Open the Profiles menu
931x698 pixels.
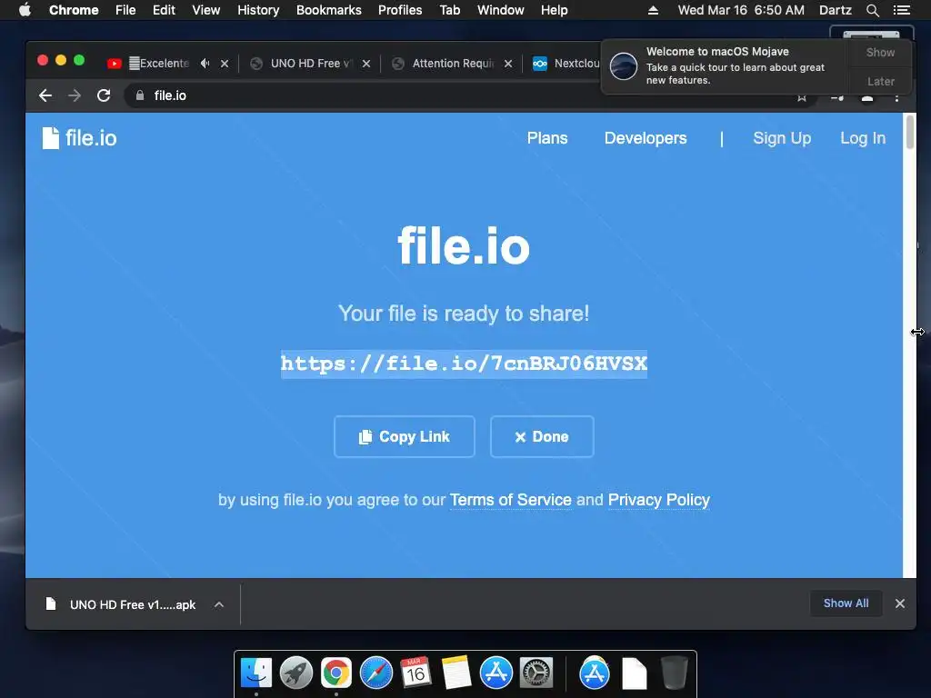click(x=400, y=10)
